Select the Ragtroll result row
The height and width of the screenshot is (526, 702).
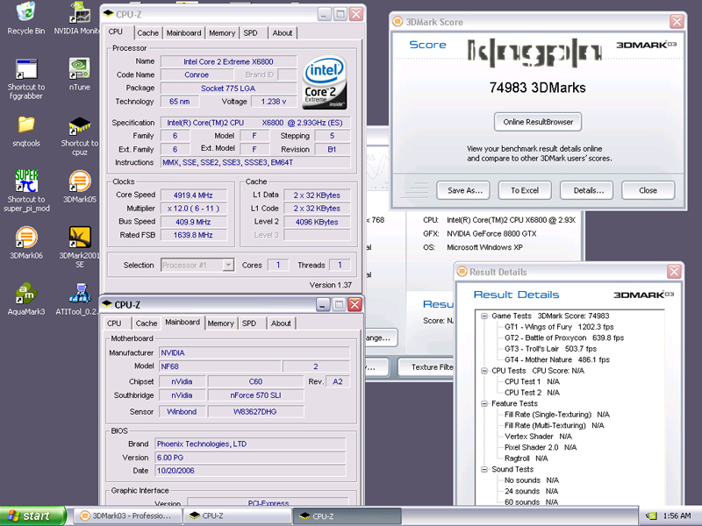[526, 458]
